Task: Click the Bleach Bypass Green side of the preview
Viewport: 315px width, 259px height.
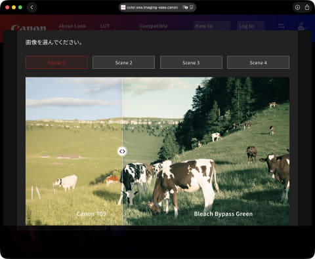Action: pos(205,151)
